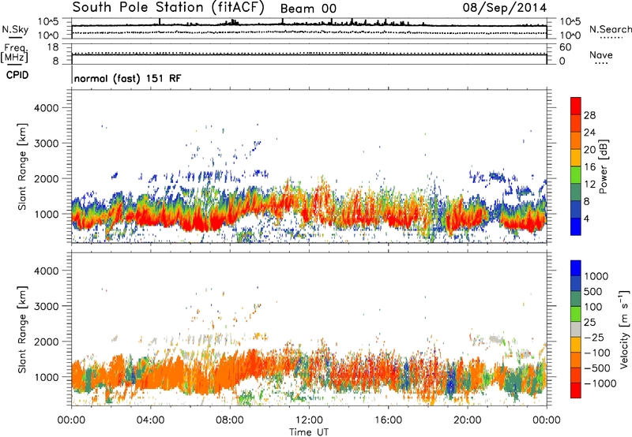
Task: Click the 'Beam 00' label
Action: click(308, 9)
